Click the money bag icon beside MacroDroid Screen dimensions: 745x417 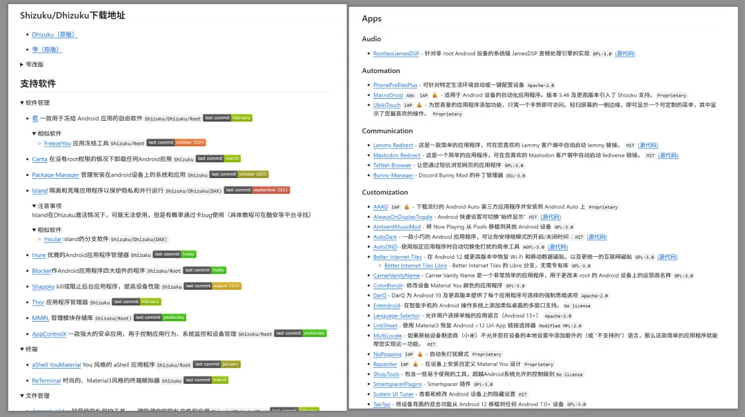pos(435,95)
